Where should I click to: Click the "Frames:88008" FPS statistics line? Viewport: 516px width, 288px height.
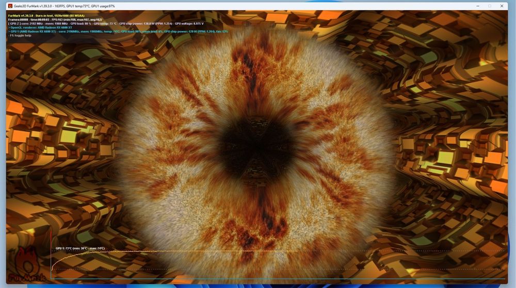(55, 20)
